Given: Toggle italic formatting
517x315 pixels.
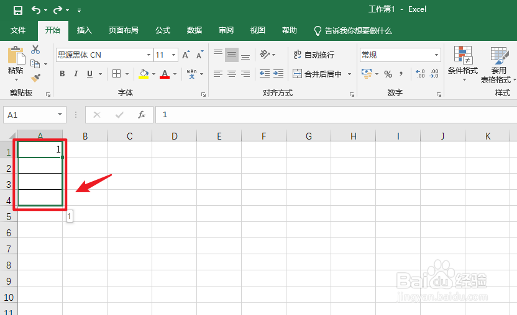Looking at the screenshot, I should click(76, 74).
